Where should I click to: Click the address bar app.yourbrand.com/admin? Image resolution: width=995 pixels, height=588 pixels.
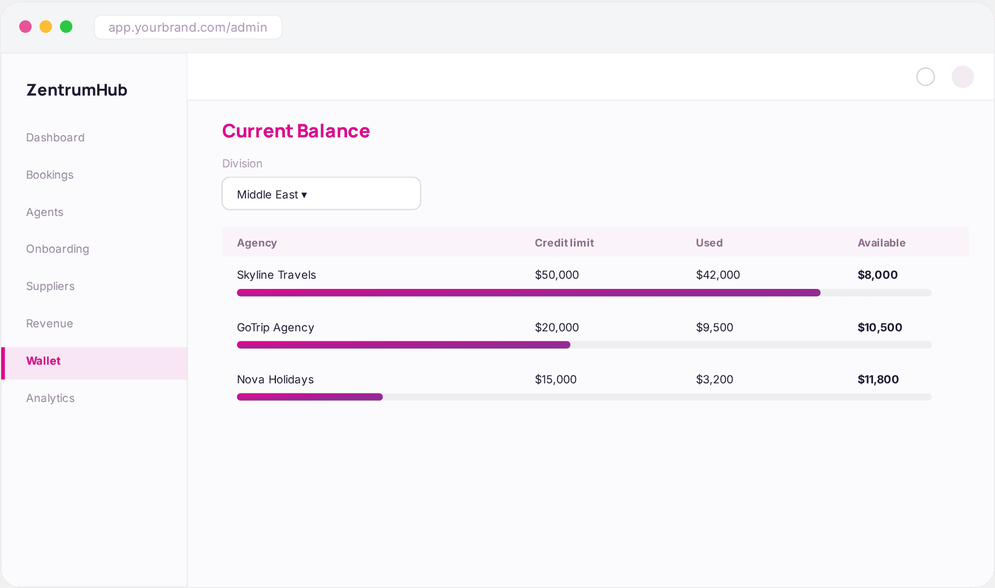(x=188, y=27)
